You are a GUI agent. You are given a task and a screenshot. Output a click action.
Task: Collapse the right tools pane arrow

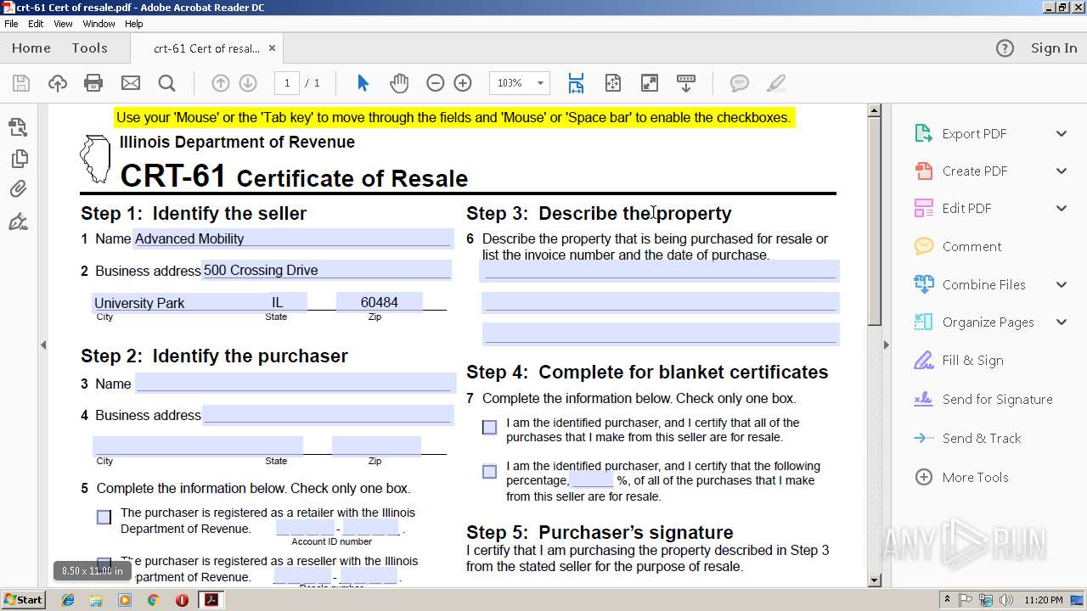[887, 345]
